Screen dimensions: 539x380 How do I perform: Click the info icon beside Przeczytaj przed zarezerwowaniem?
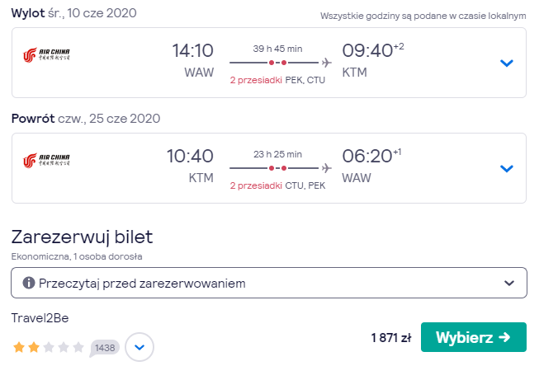29,283
